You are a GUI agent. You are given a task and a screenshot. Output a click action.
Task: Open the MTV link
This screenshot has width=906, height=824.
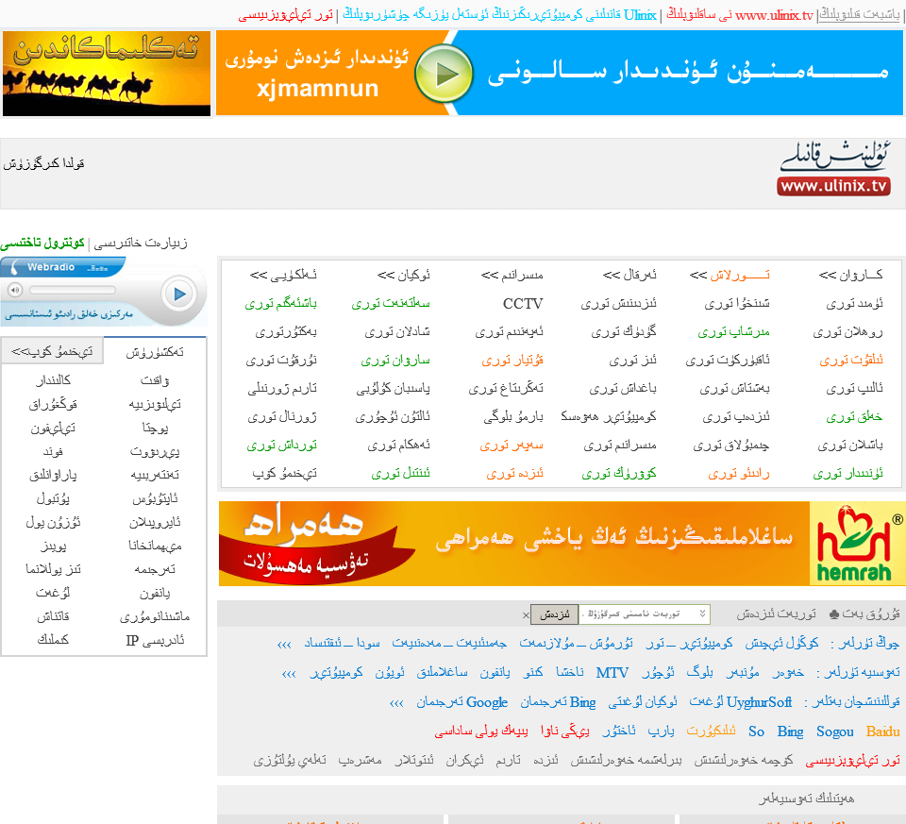612,673
